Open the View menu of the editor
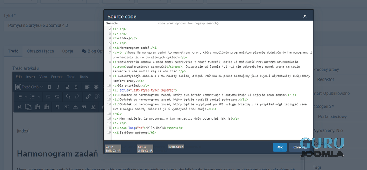Viewport: 367px width, 170px height. [43, 77]
